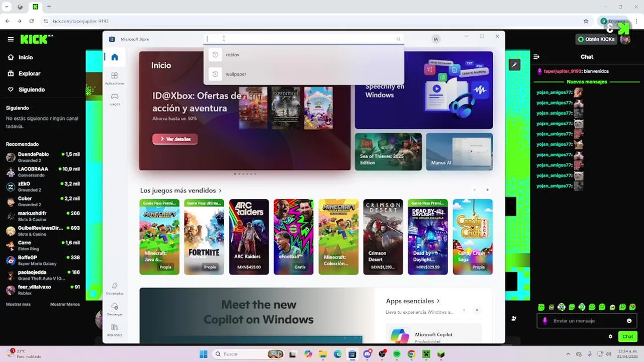The width and height of the screenshot is (644, 362).
Task: Open Sea of Thieves: 2025 Edition tile
Action: (x=388, y=152)
